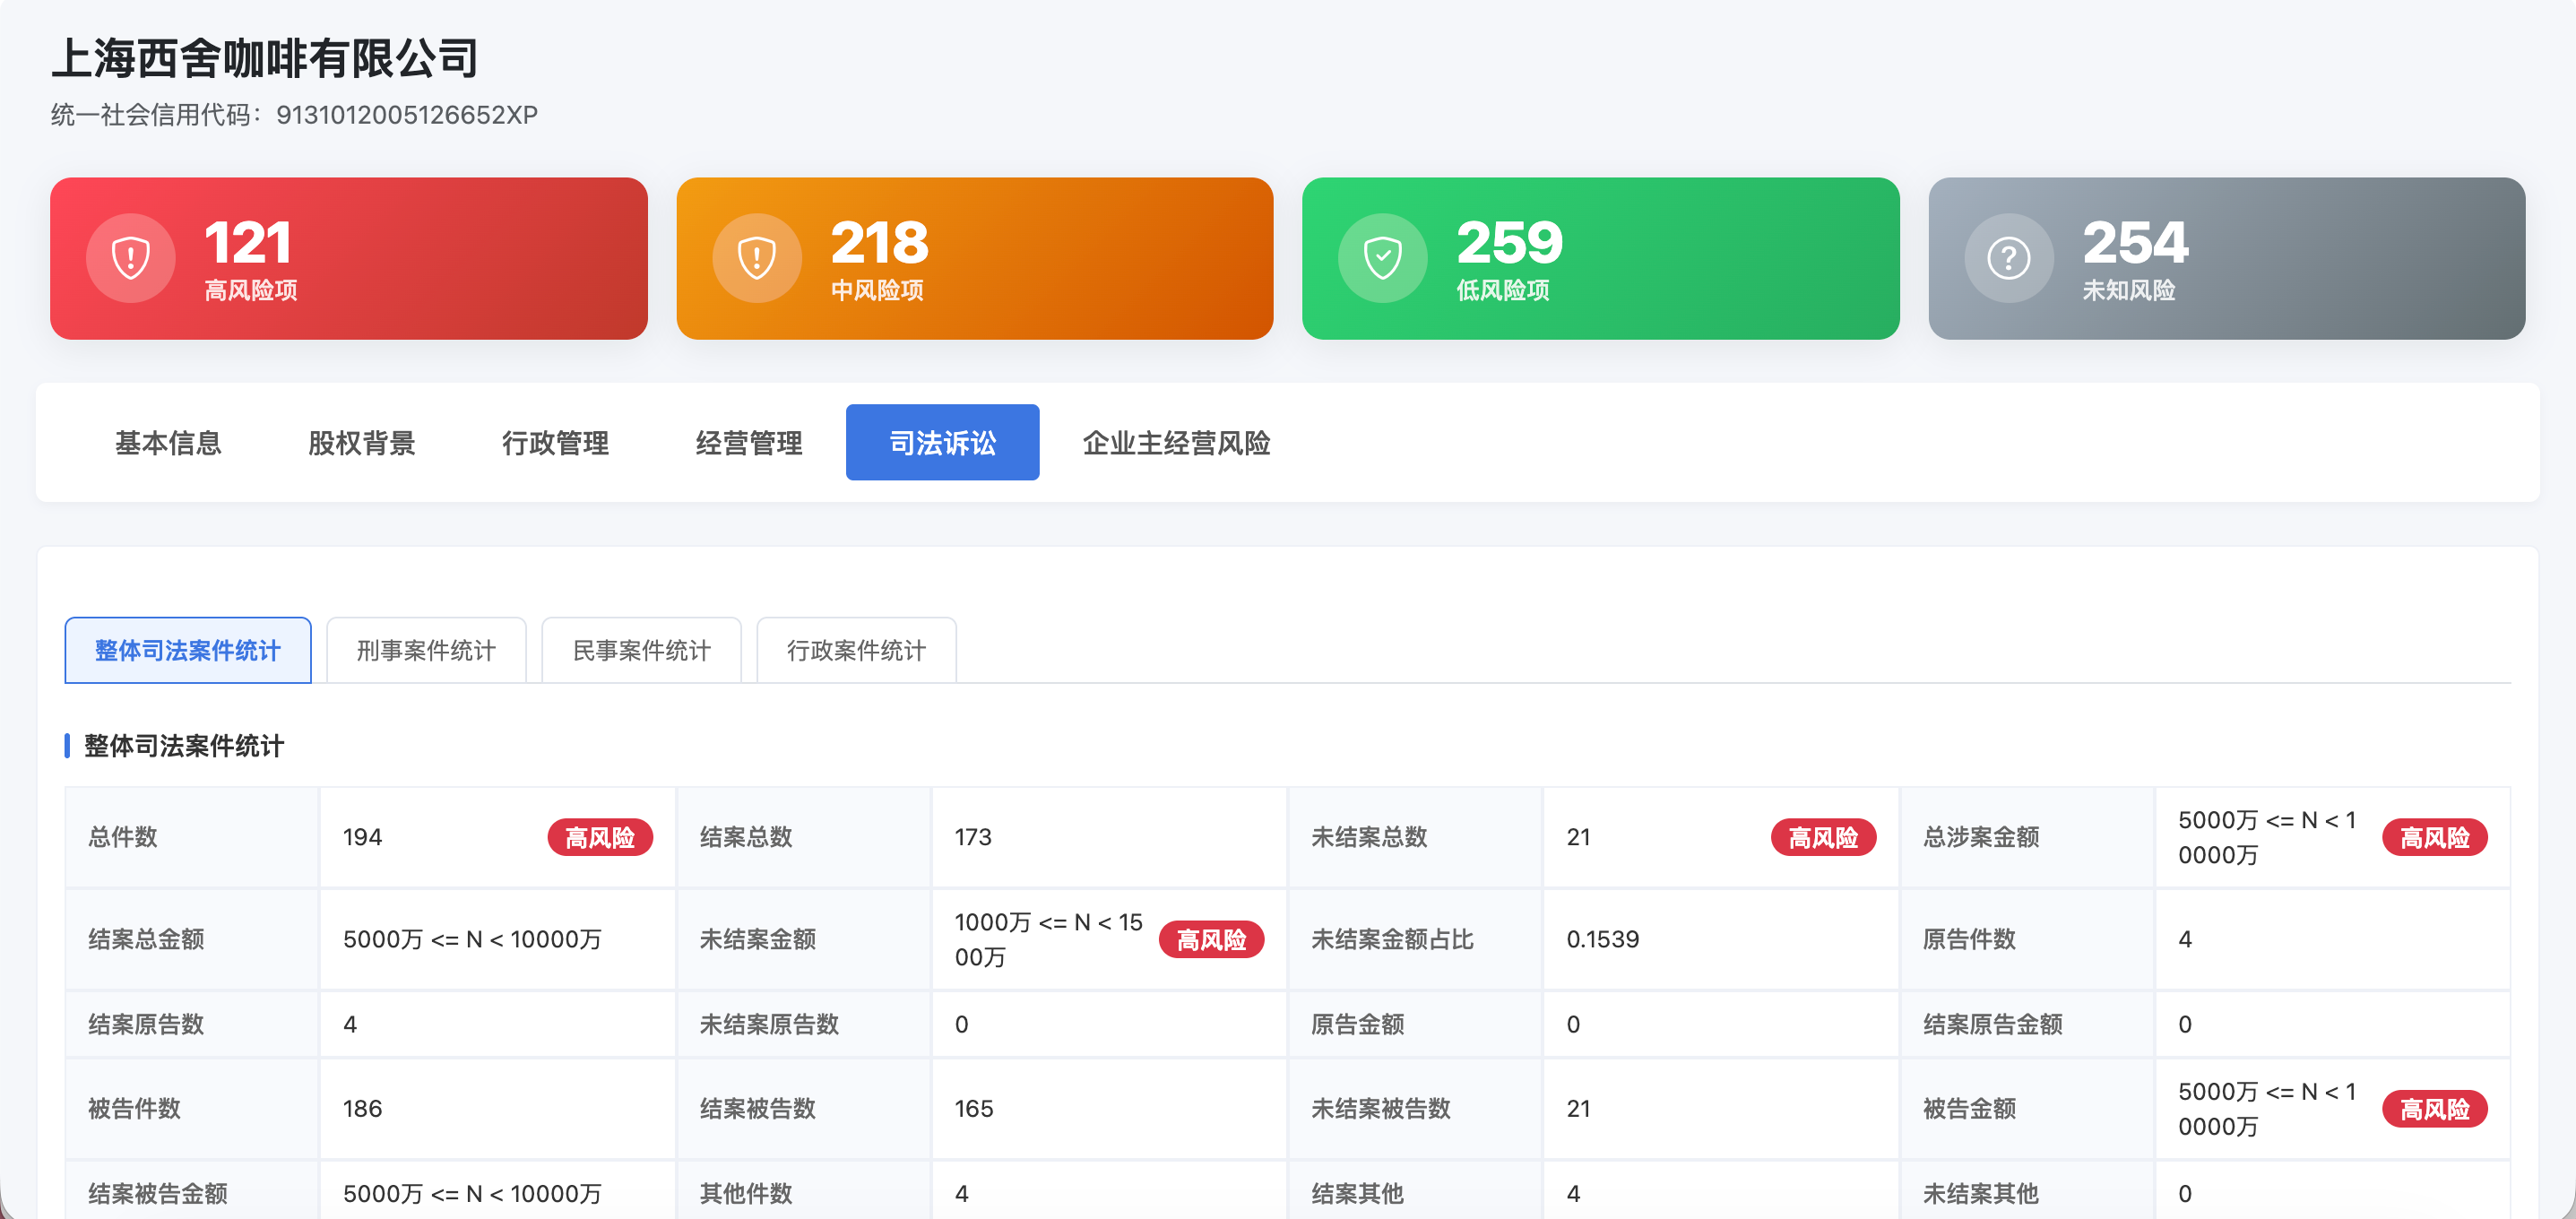Click the 未结案金额占比 value 0.1539

[x=1603, y=939]
